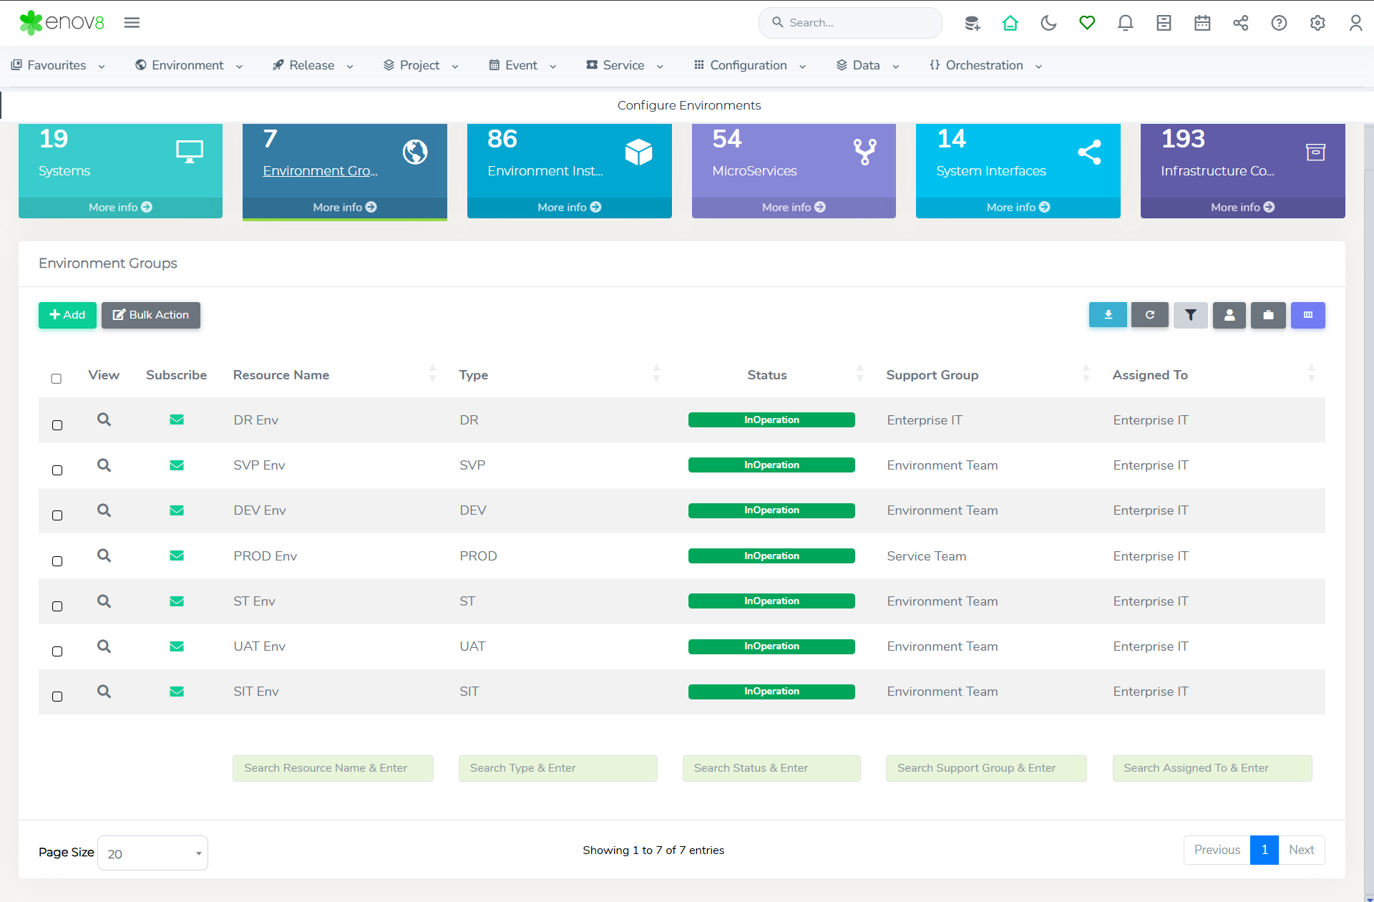Click the green Add button

click(x=67, y=315)
